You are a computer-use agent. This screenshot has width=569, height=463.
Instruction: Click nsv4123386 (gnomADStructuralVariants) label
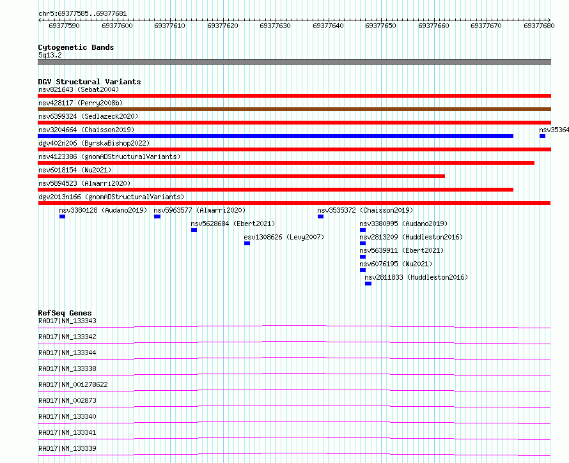[109, 156]
